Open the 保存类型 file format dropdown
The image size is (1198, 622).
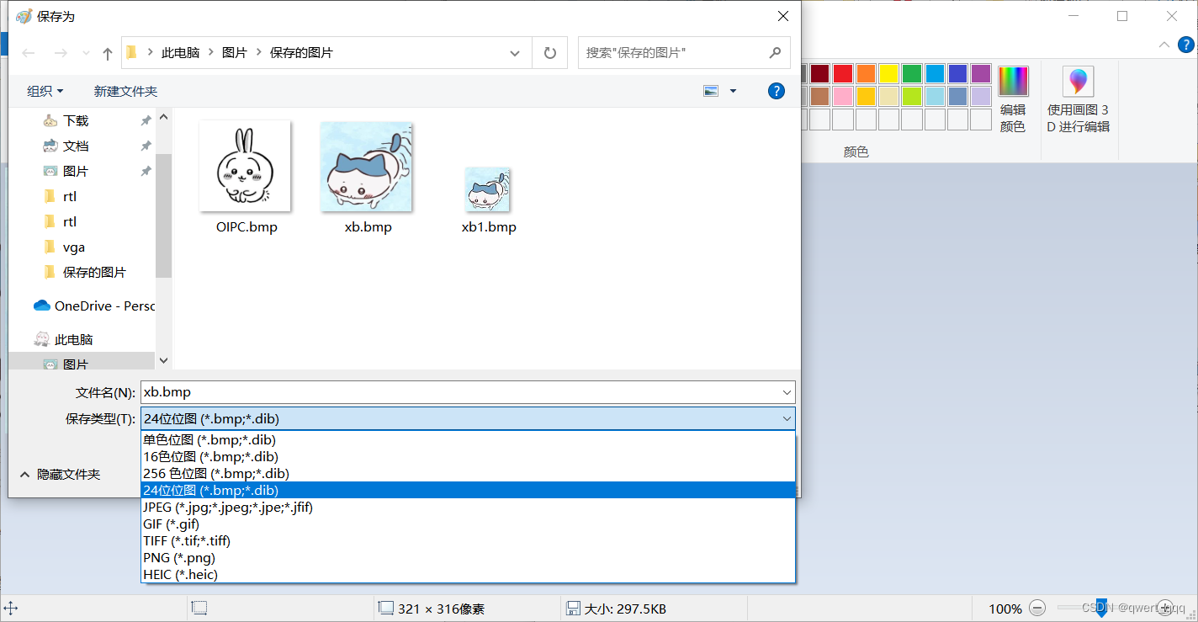786,418
